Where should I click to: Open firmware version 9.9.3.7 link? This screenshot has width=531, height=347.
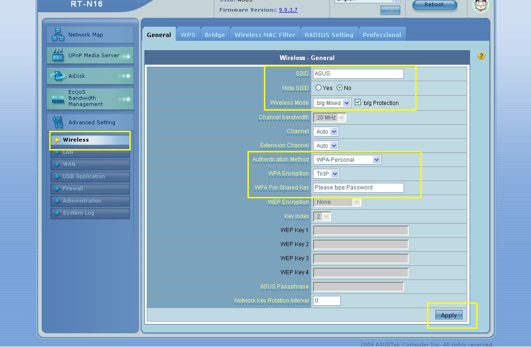288,10
